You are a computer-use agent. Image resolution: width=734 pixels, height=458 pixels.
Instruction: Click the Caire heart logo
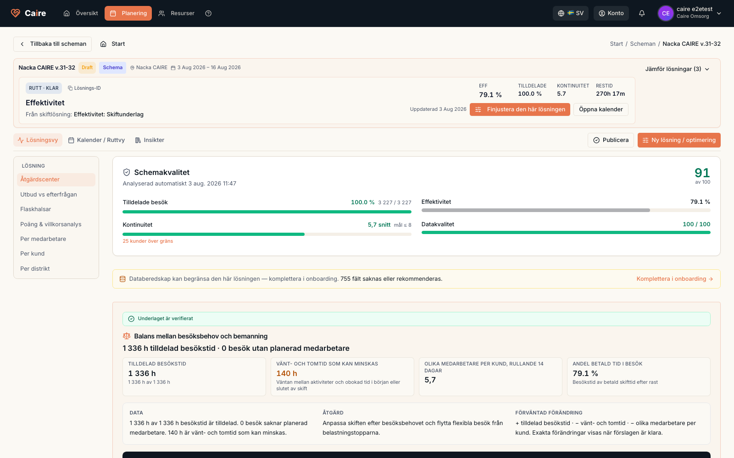pyautogui.click(x=16, y=13)
